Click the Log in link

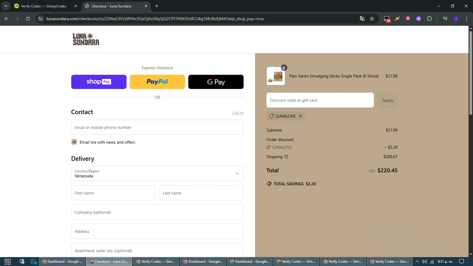(238, 113)
